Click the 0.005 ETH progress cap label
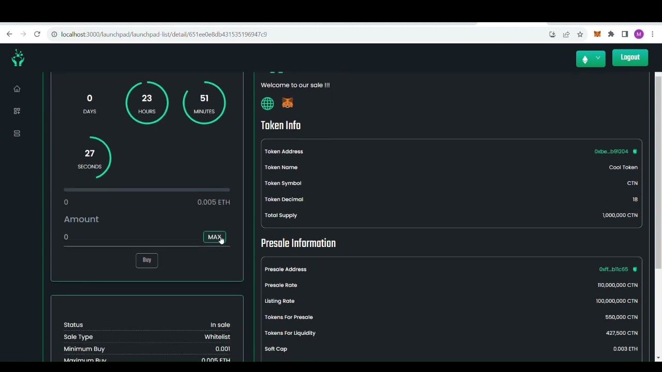662x372 pixels. pos(214,203)
